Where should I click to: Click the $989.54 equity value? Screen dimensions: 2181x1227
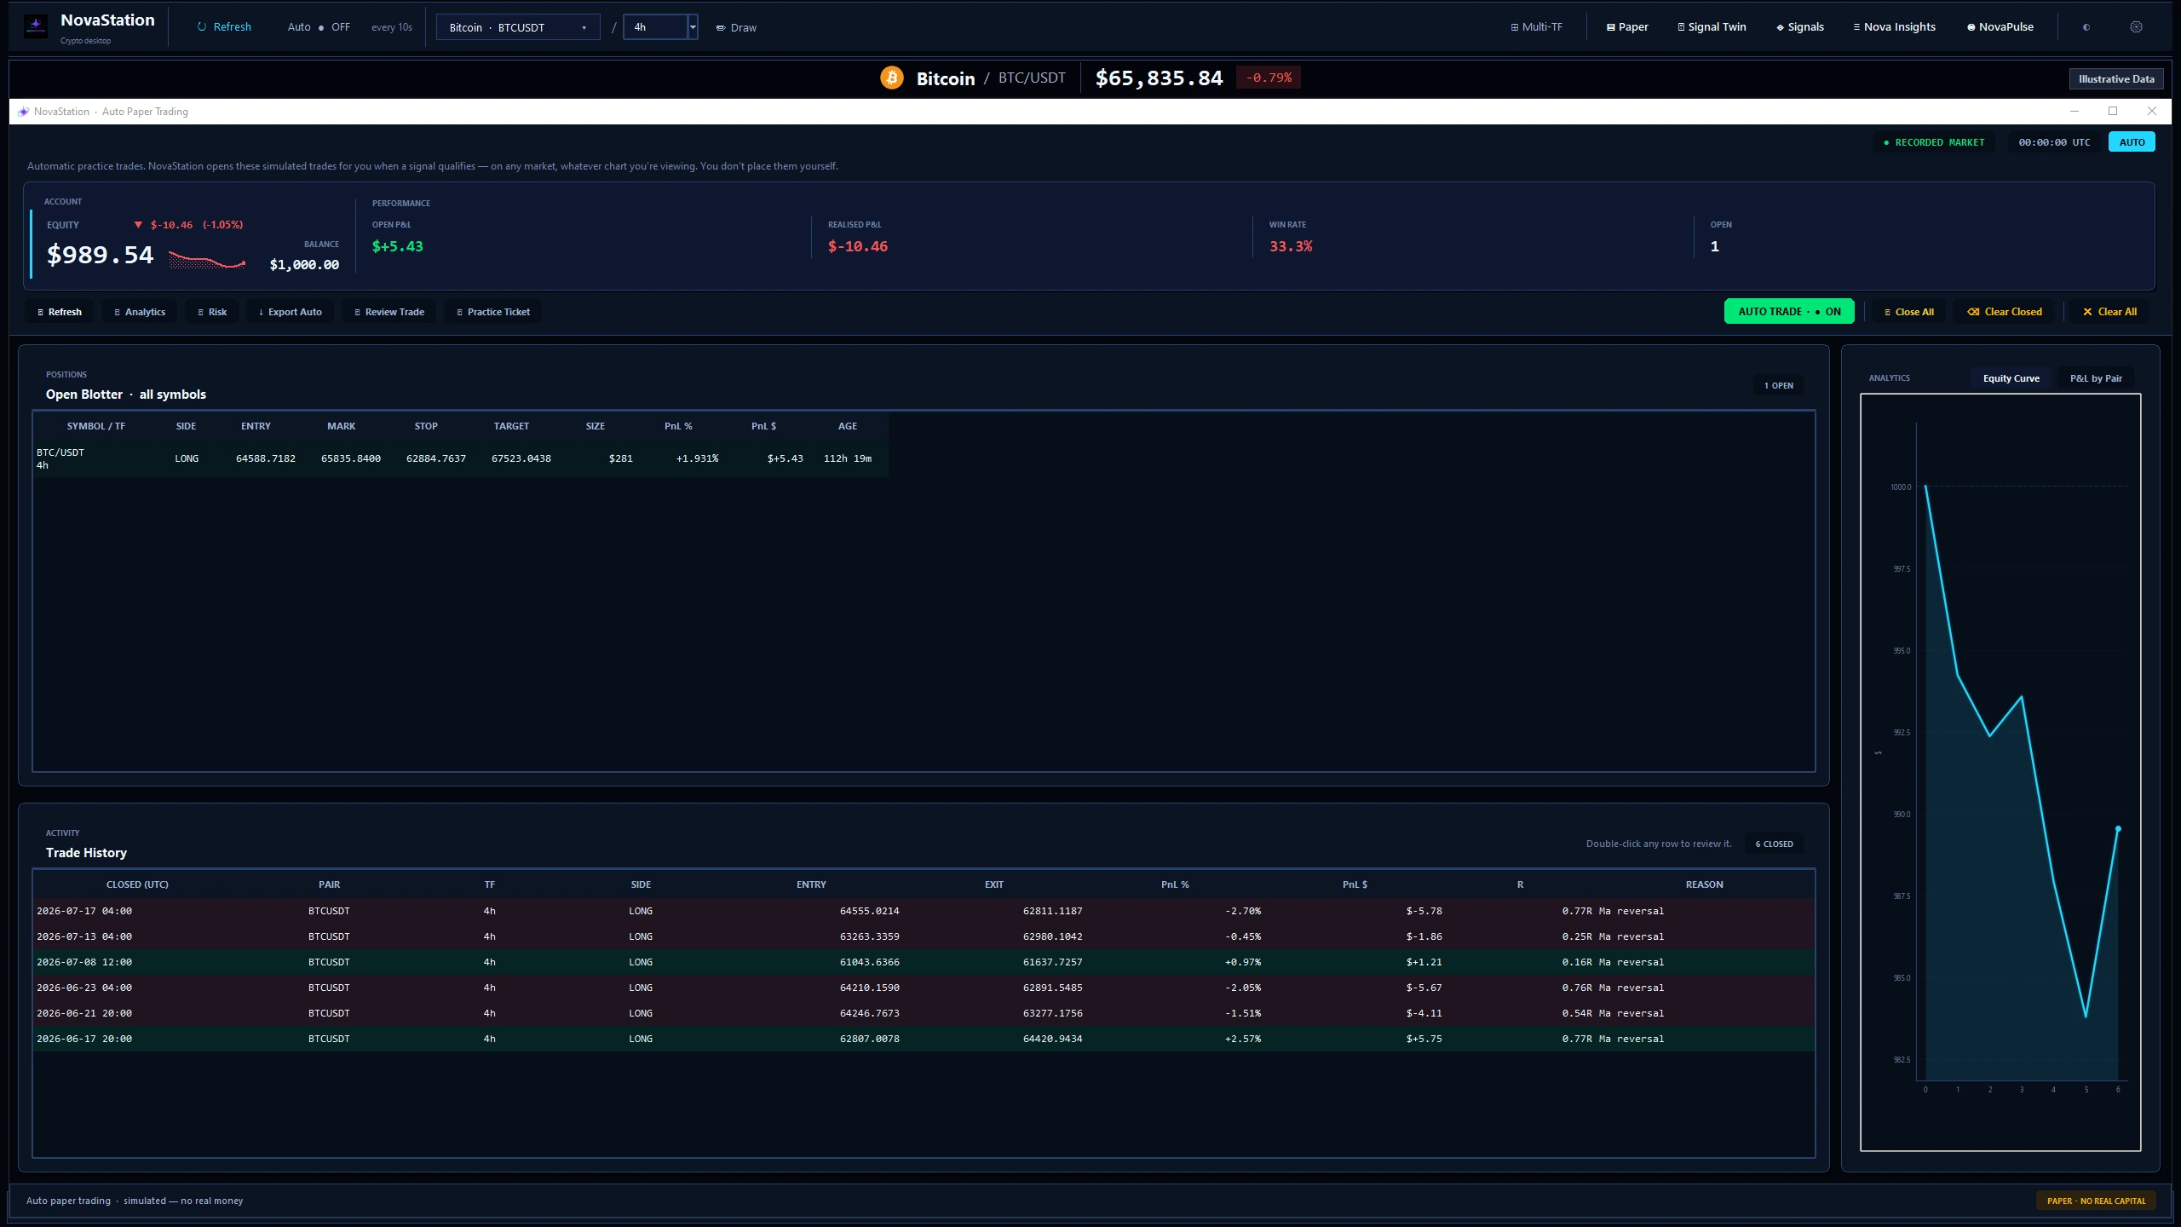pyautogui.click(x=100, y=255)
